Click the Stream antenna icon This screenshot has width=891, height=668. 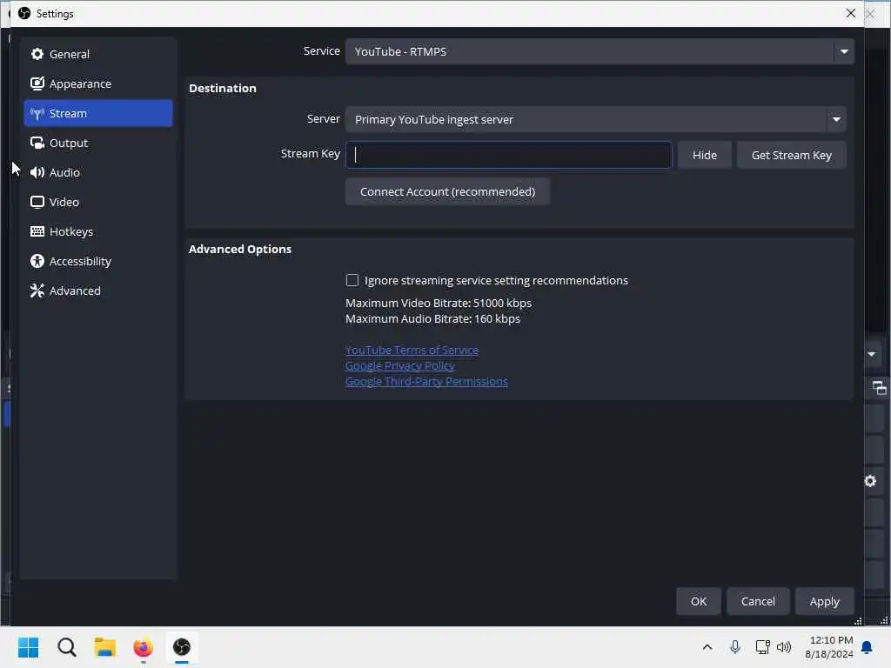(x=37, y=114)
